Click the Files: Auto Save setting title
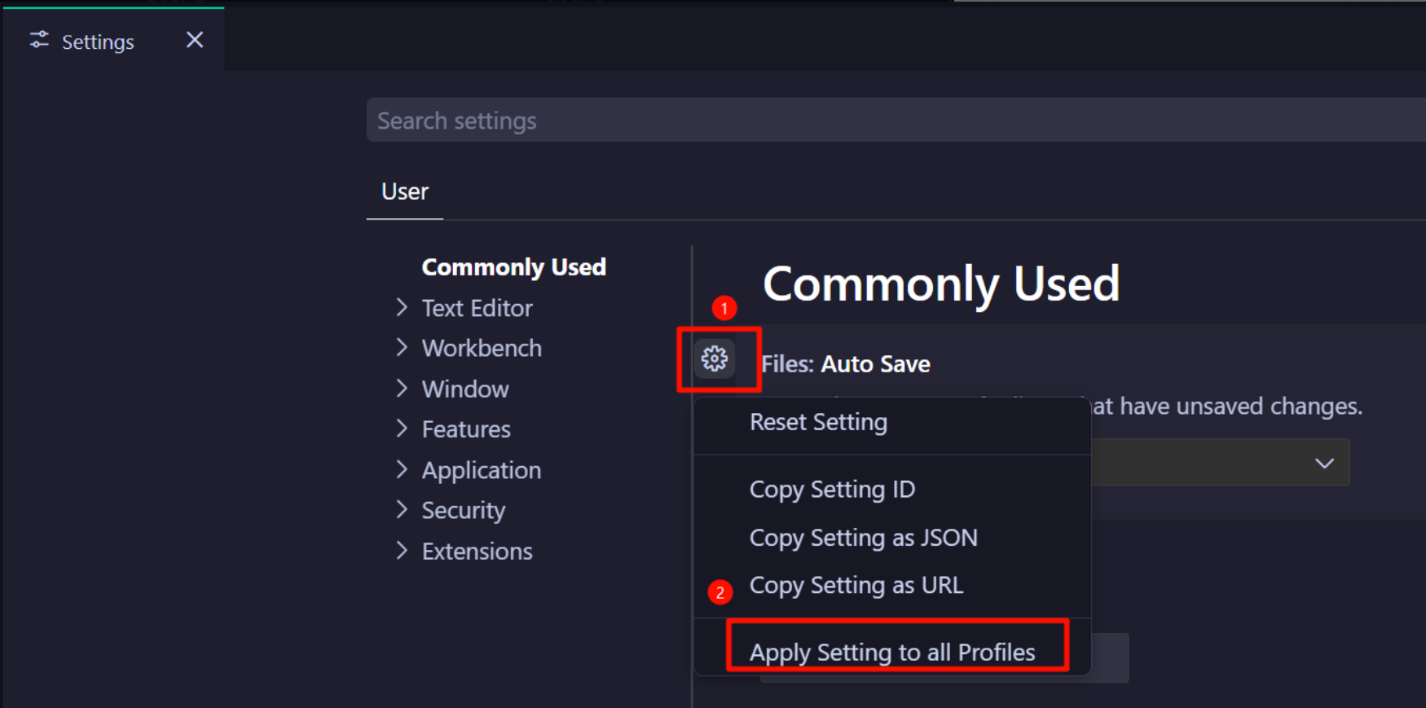 [845, 363]
